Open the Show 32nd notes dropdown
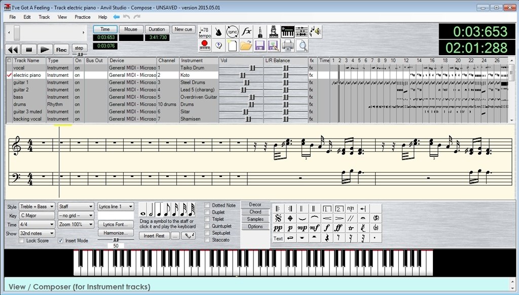This screenshot has width=519, height=295. click(x=36, y=233)
